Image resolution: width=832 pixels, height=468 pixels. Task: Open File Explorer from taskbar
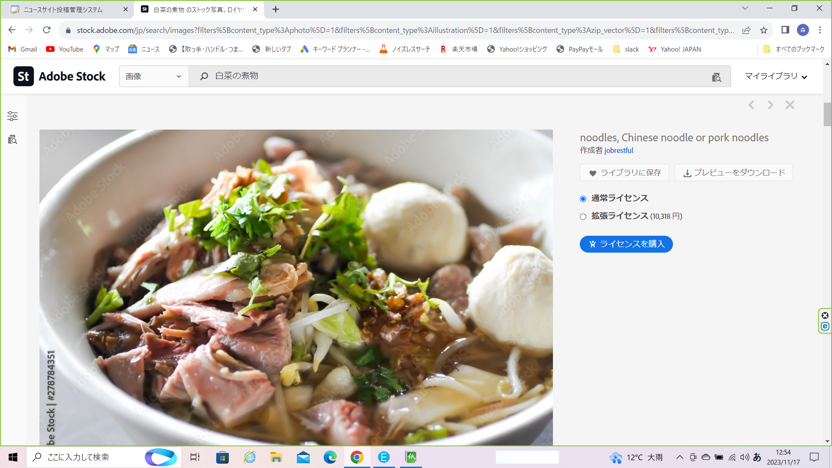(x=276, y=457)
